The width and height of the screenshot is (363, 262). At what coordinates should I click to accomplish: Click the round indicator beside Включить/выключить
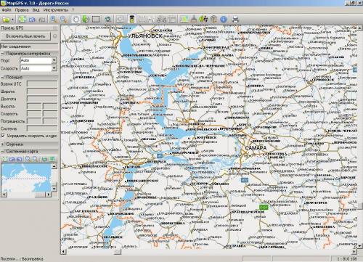click(55, 36)
